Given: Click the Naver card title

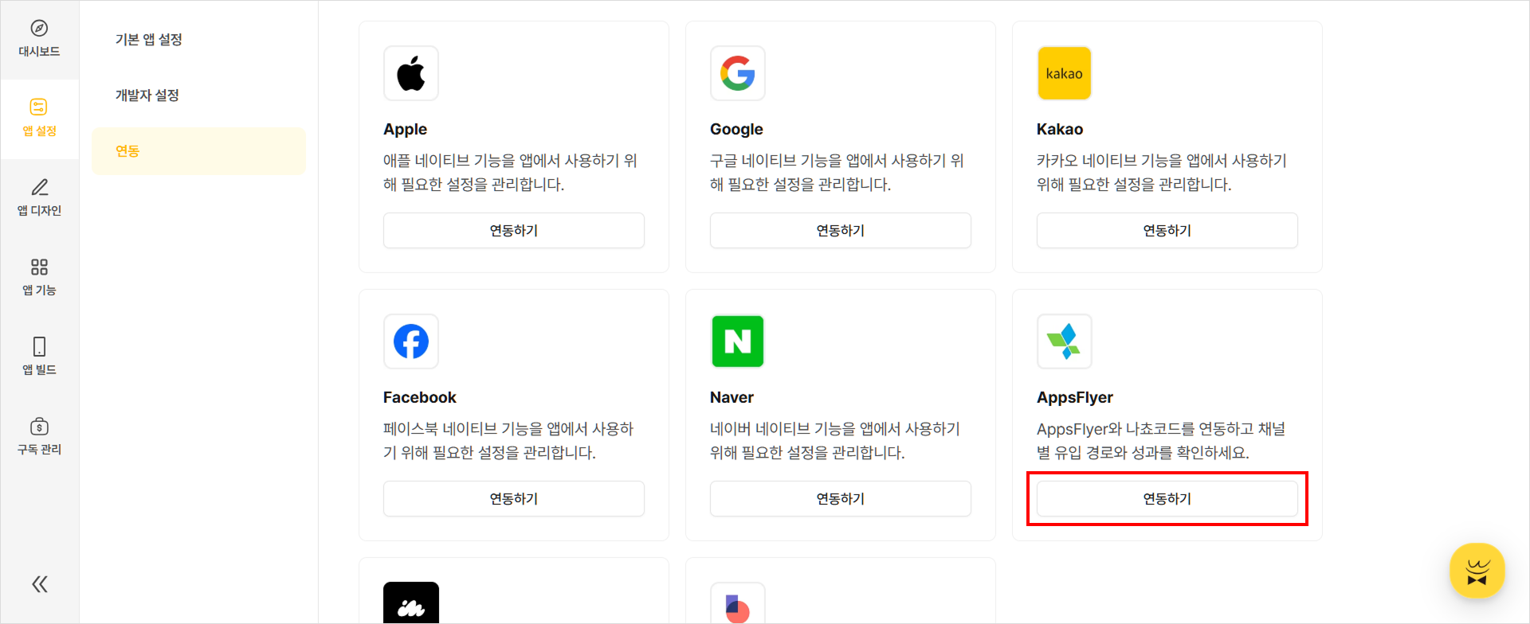Looking at the screenshot, I should click(732, 397).
